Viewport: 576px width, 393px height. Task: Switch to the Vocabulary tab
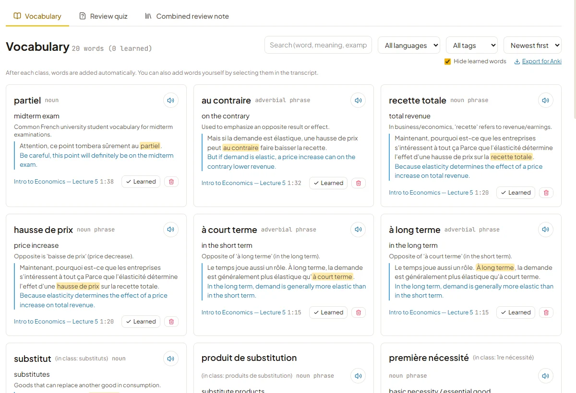point(37,16)
